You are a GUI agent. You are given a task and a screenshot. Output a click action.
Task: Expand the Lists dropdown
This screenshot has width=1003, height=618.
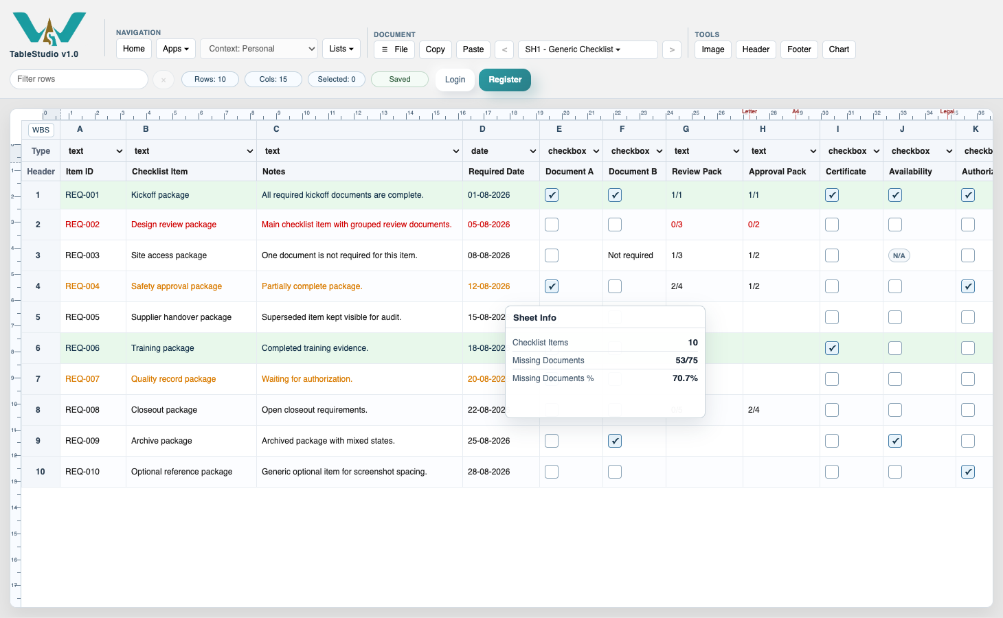pos(341,49)
